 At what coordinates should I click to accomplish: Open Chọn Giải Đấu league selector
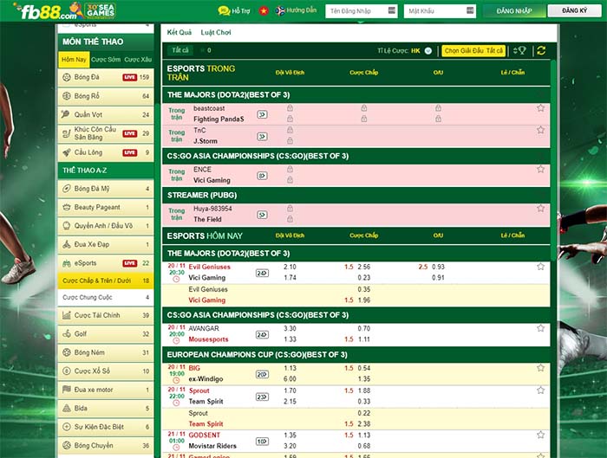click(x=473, y=50)
